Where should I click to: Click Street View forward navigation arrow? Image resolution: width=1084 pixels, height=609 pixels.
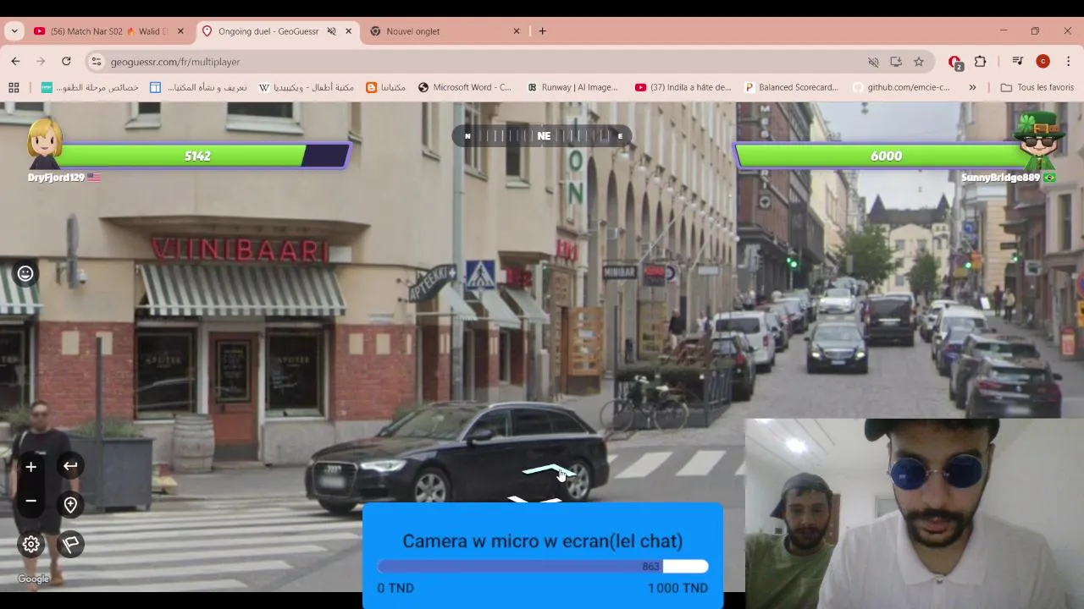point(548,469)
